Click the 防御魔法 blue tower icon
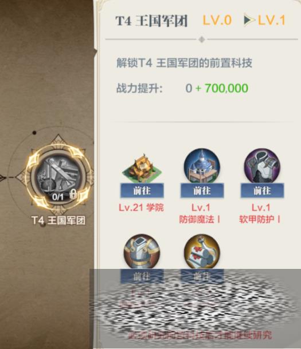The width and height of the screenshot is (301, 349). [x=202, y=167]
